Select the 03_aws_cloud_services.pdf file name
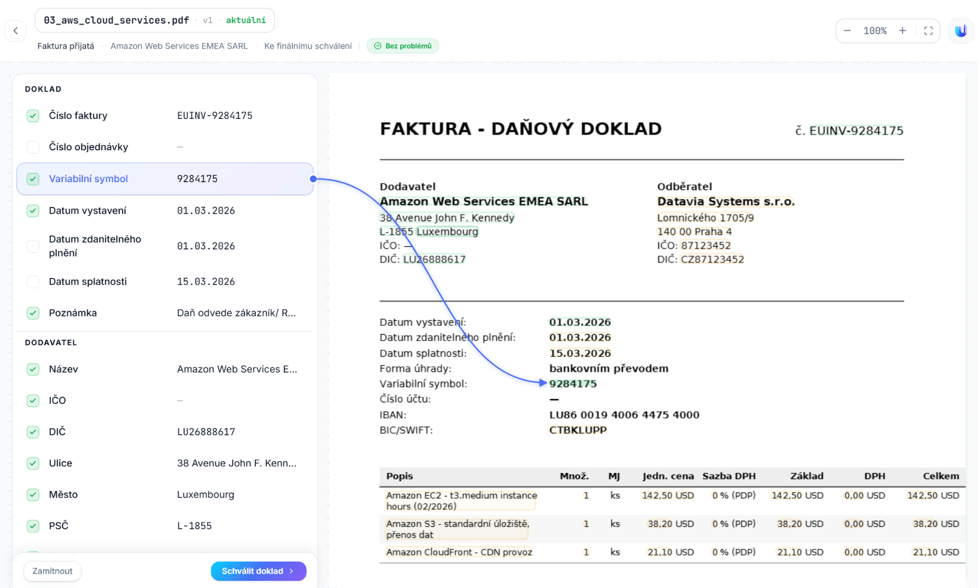 (x=116, y=20)
